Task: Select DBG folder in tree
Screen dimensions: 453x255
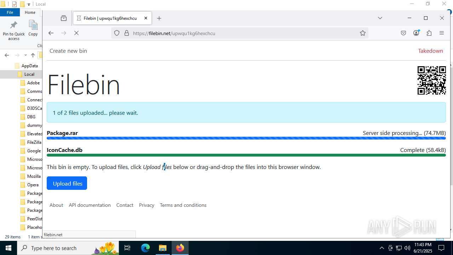Action: tap(31, 117)
